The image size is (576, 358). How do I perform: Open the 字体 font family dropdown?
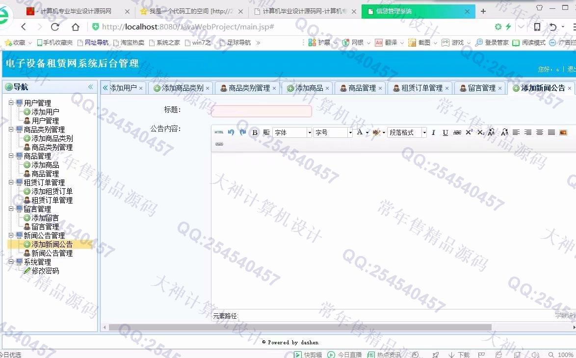[292, 132]
